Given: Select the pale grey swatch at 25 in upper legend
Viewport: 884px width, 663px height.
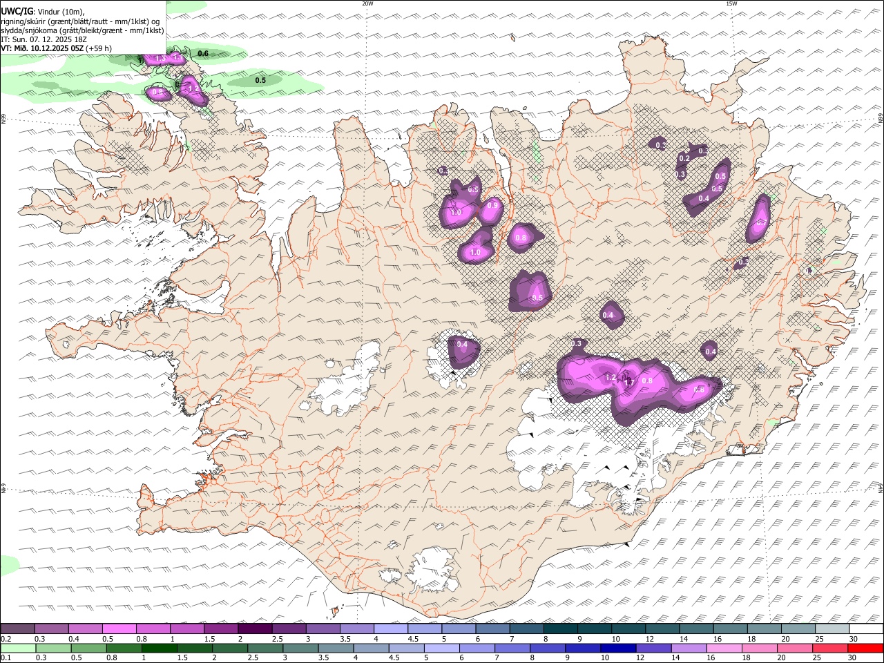Looking at the screenshot, I should pyautogui.click(x=832, y=629).
